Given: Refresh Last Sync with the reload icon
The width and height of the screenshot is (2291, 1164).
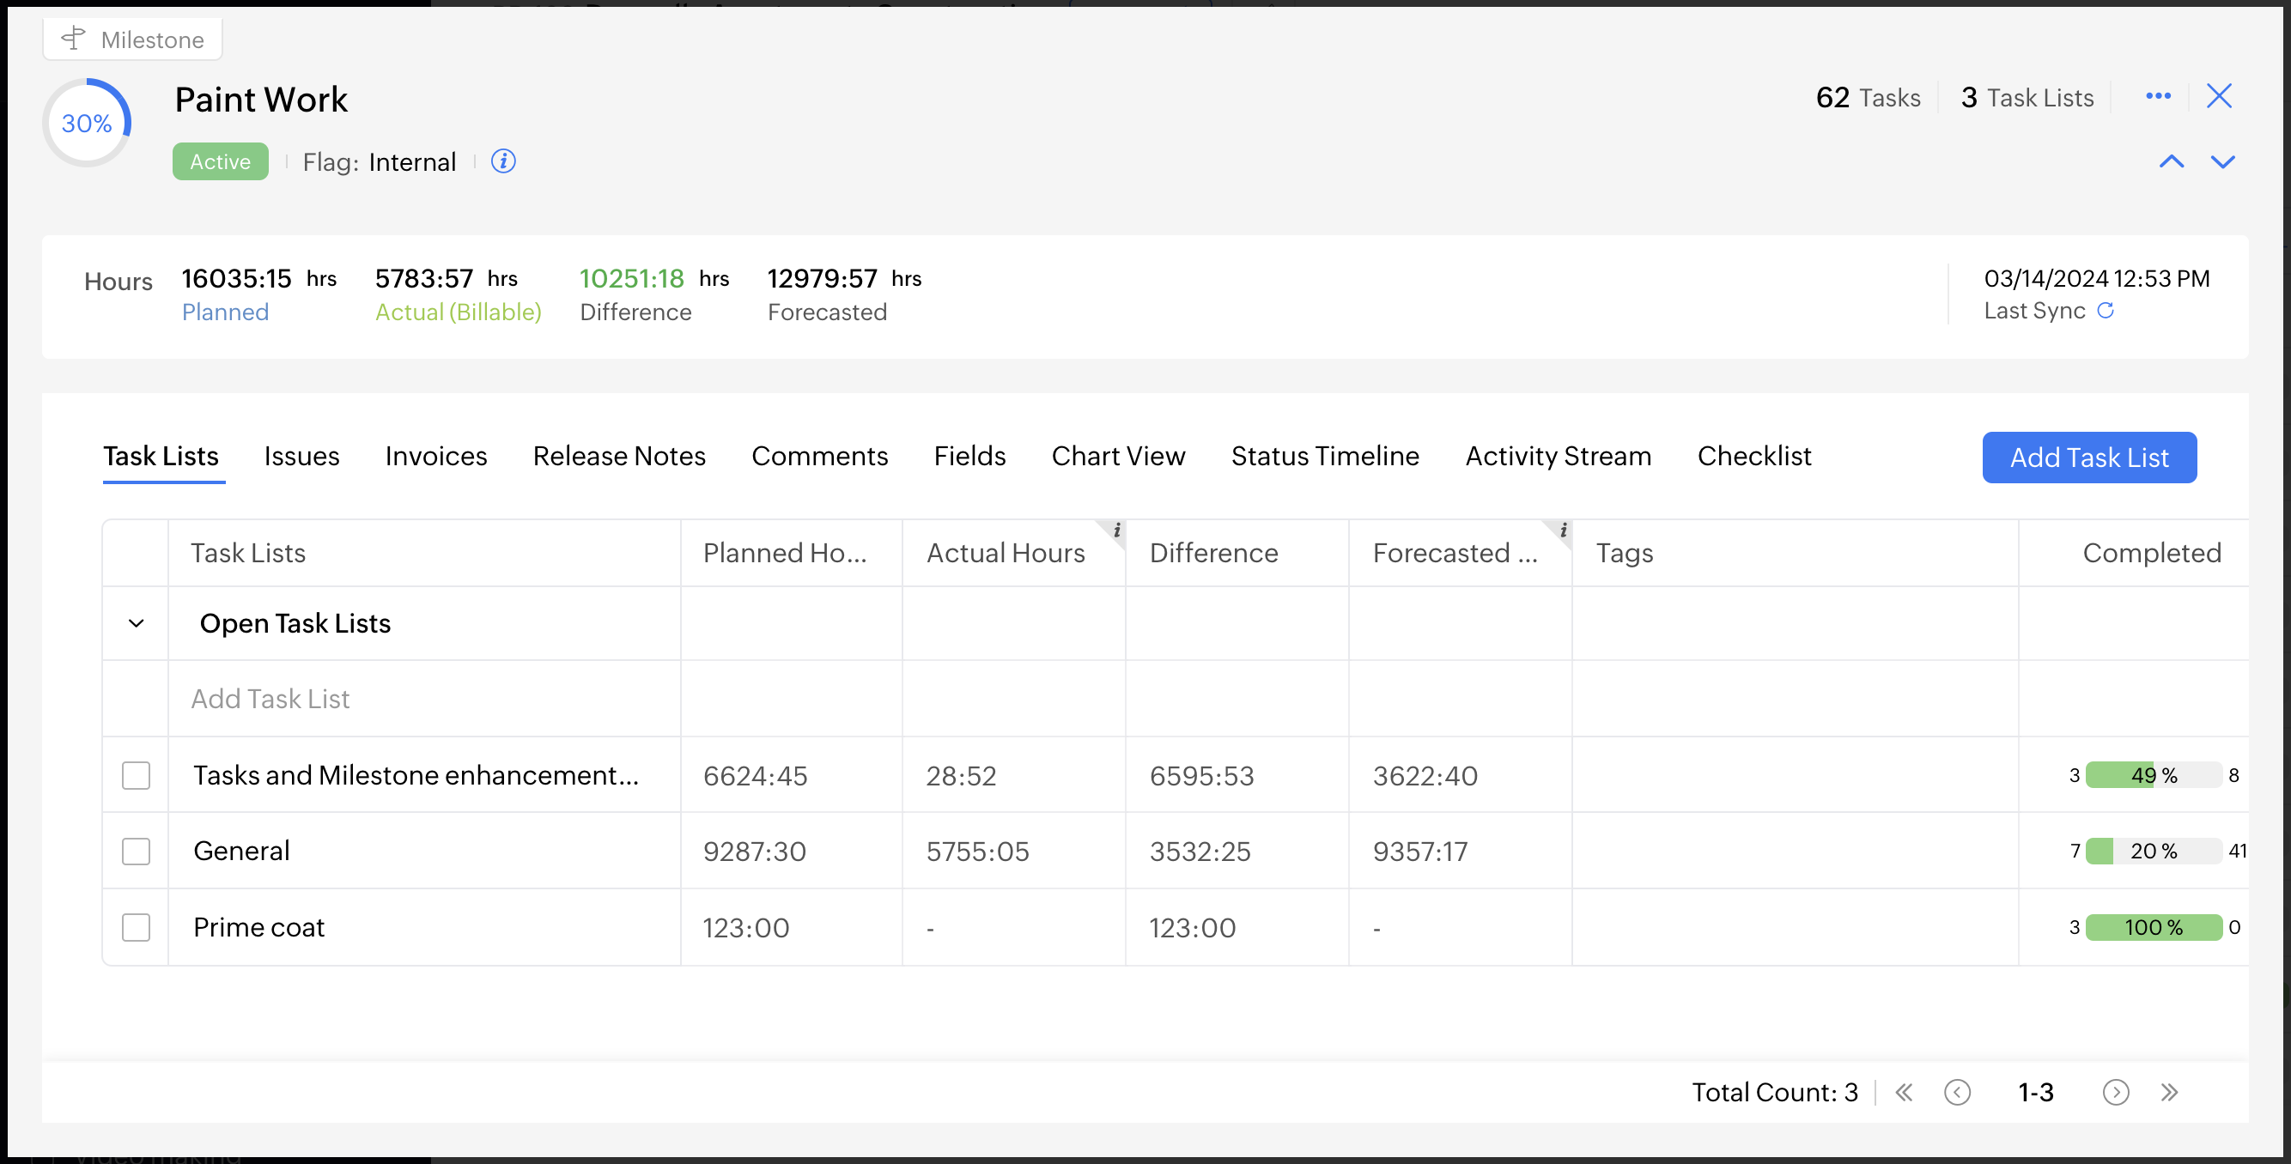Looking at the screenshot, I should pyautogui.click(x=2106, y=311).
